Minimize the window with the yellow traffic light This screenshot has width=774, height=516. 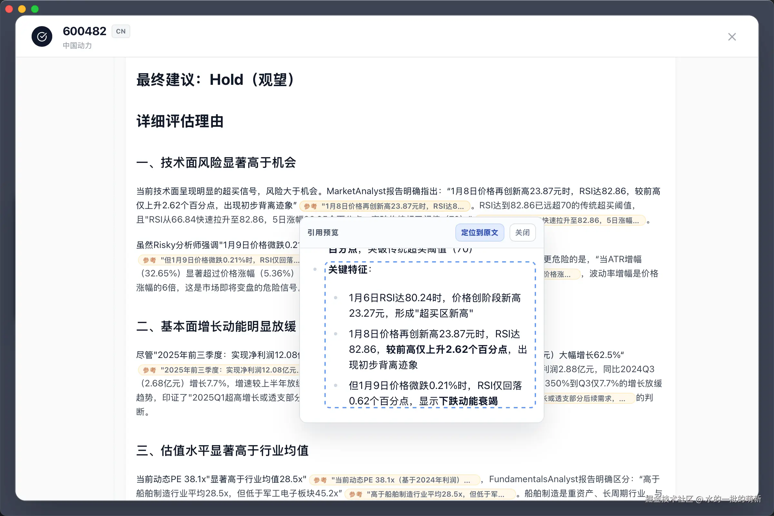(x=22, y=9)
